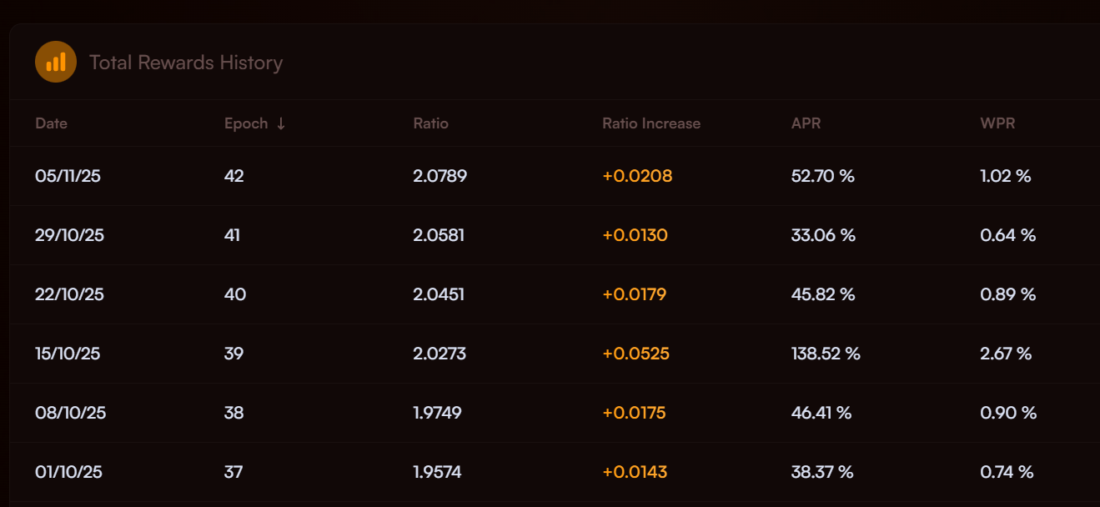The image size is (1100, 507).
Task: Click the 33.06 % APR value
Action: pyautogui.click(x=823, y=235)
